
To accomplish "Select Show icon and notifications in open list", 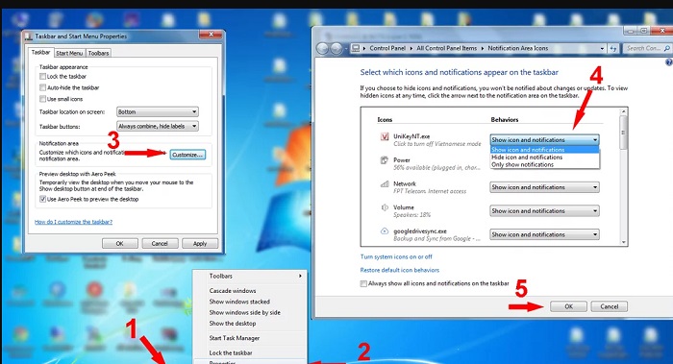I will tap(544, 150).
